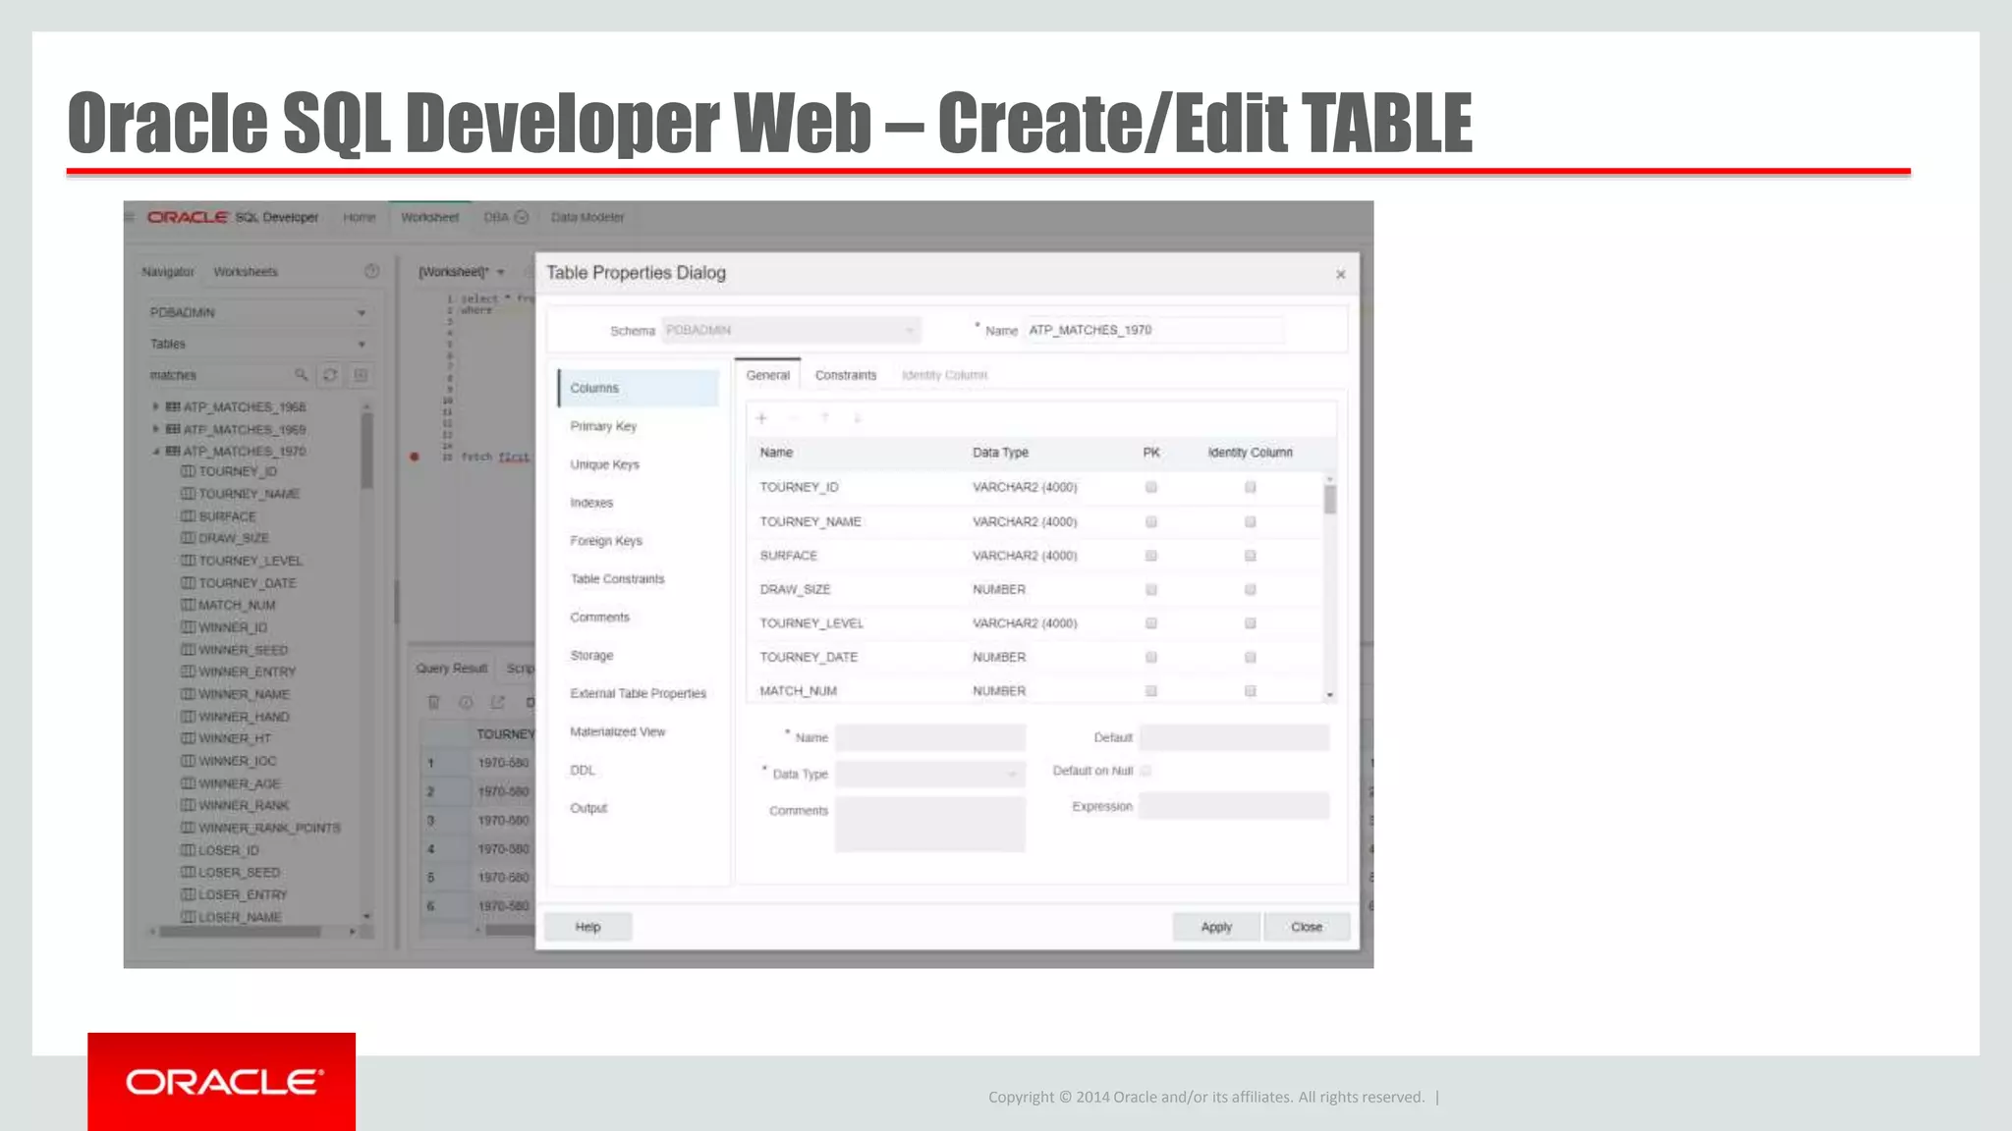
Task: Open the Query Result tab
Action: [452, 669]
